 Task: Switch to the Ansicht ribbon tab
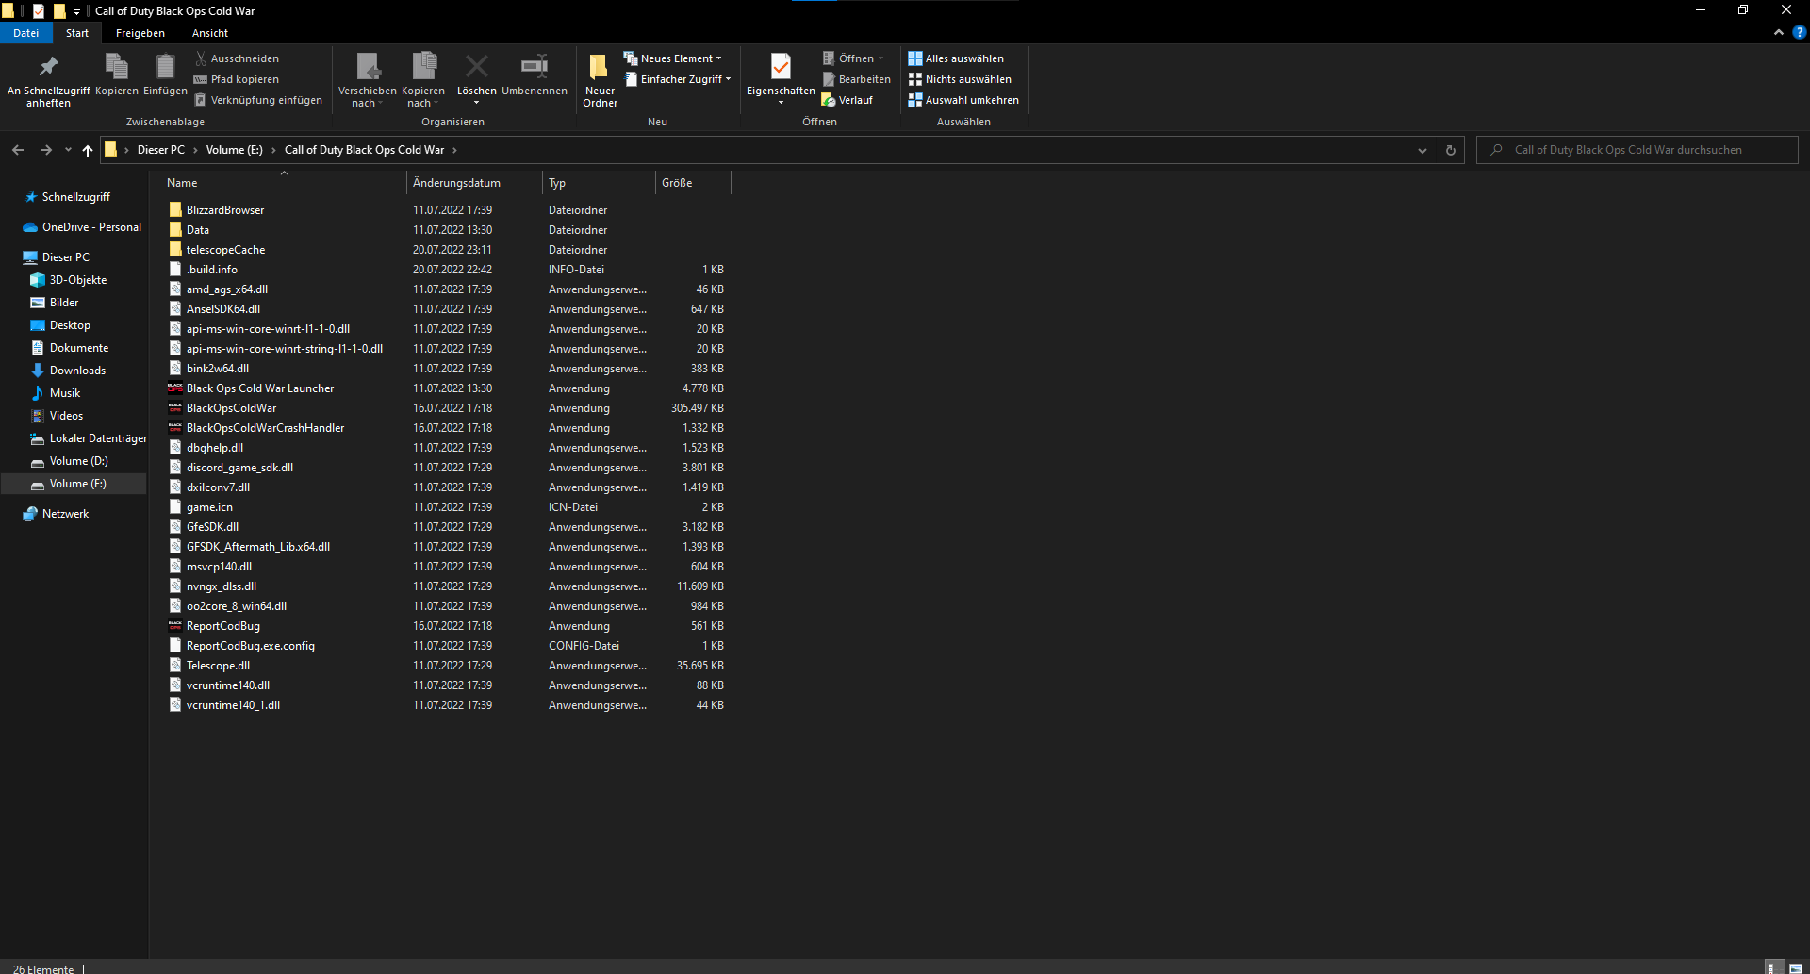tap(210, 33)
